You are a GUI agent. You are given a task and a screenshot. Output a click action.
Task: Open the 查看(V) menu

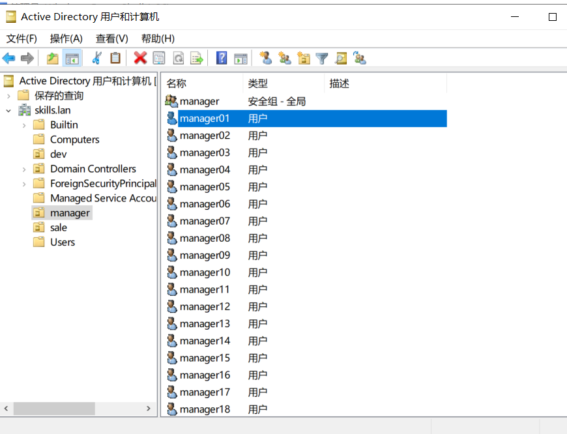coord(112,38)
